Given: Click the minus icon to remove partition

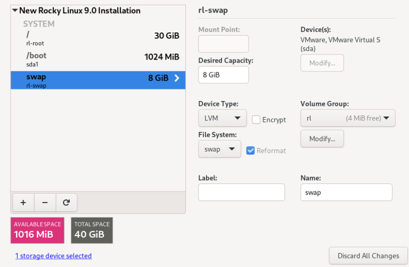Looking at the screenshot, I should [45, 203].
